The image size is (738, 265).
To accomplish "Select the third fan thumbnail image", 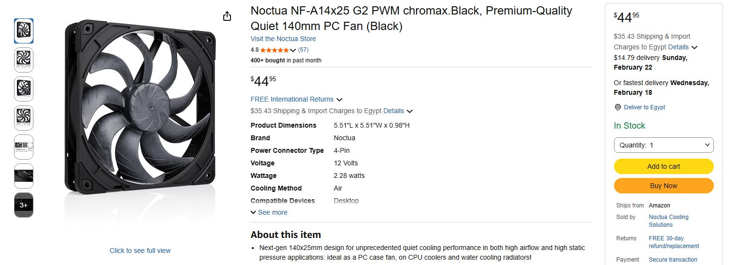I will point(24,88).
